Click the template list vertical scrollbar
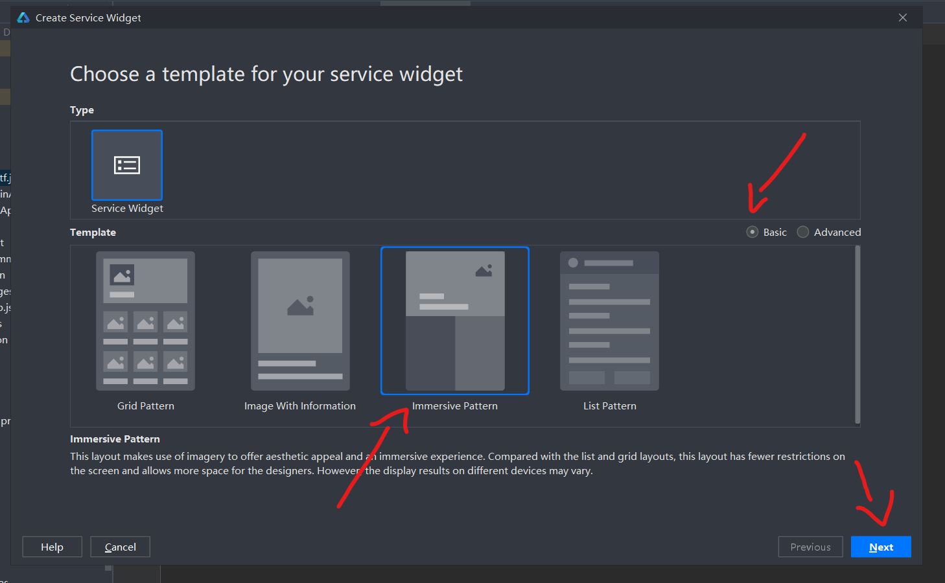Image resolution: width=945 pixels, height=583 pixels. 857,334
